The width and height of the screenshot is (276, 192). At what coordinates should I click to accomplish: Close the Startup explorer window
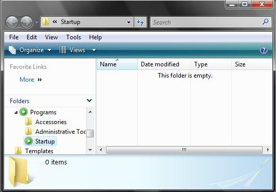pyautogui.click(x=262, y=4)
